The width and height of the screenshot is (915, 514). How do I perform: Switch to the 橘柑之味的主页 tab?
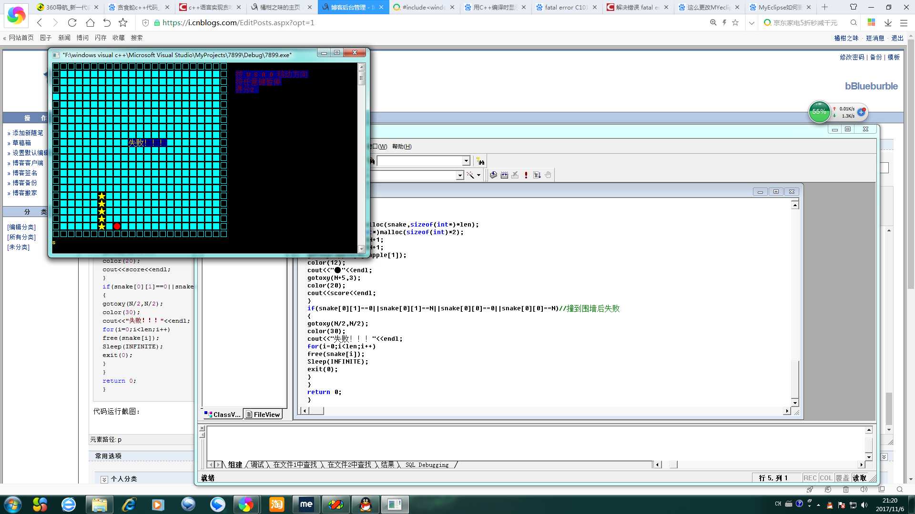point(281,7)
